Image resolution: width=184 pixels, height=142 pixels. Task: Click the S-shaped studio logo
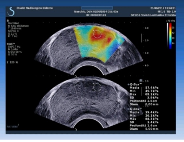coord(11,12)
